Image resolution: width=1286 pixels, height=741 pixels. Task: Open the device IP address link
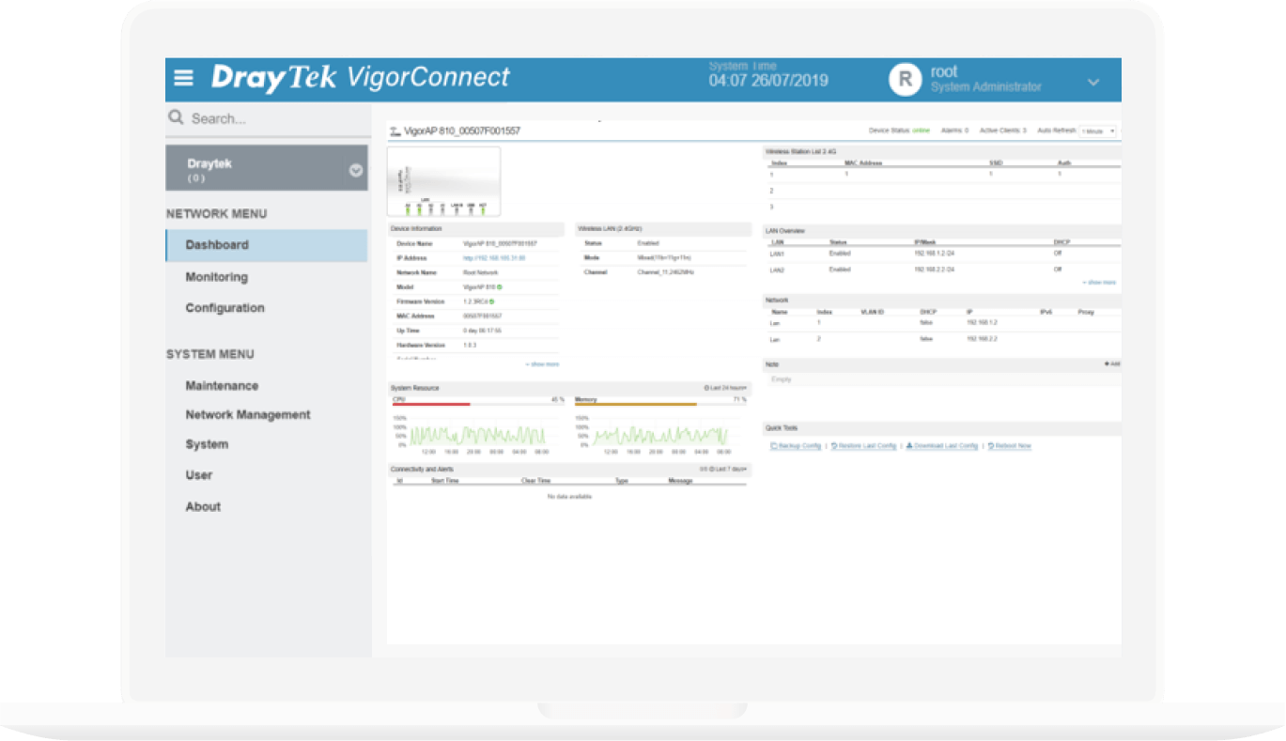pos(494,257)
